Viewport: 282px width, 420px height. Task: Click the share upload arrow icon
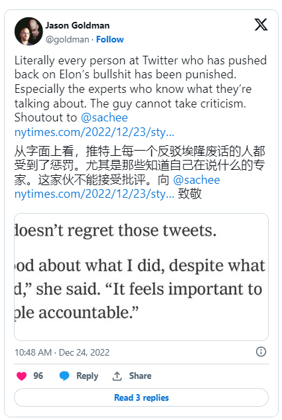[117, 376]
